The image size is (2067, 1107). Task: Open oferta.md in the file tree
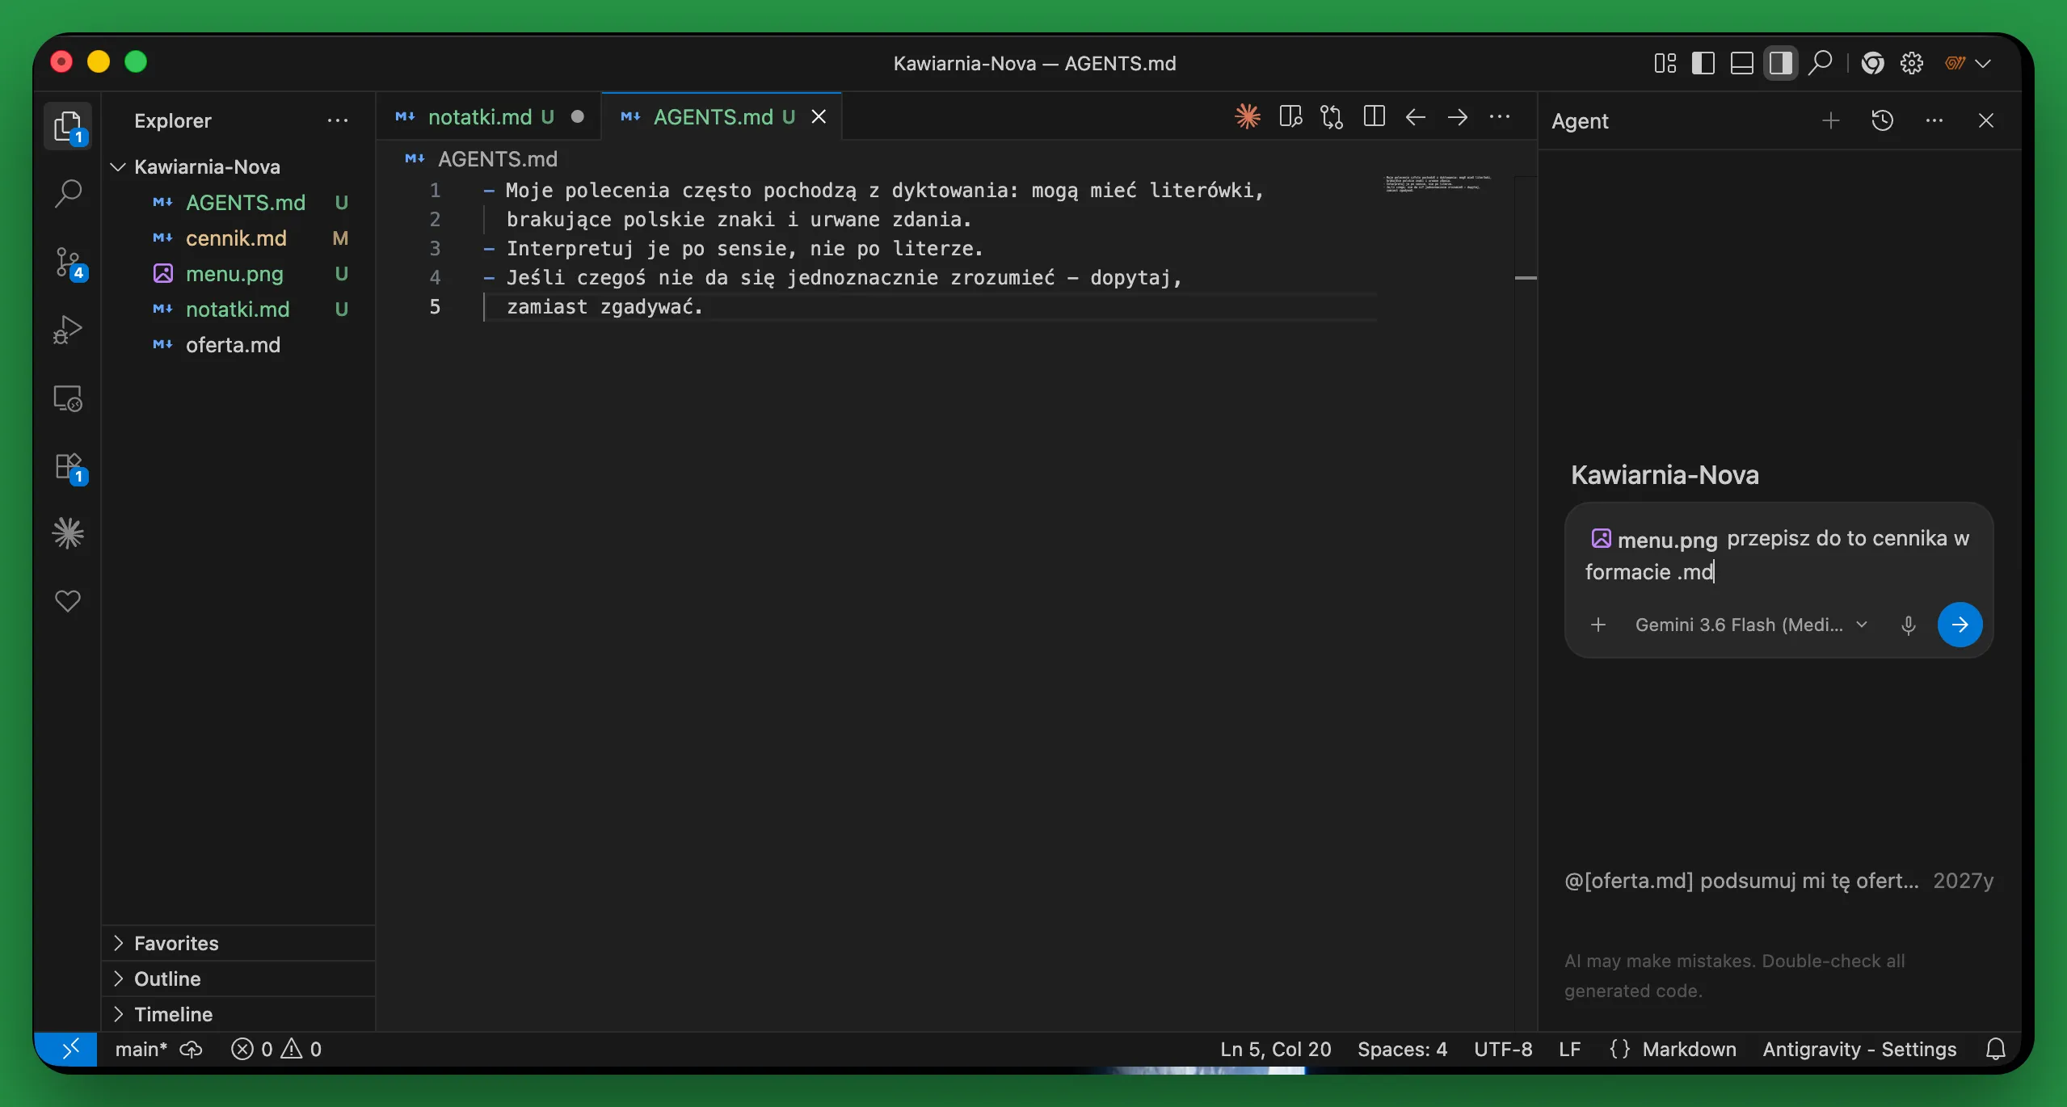coord(233,344)
